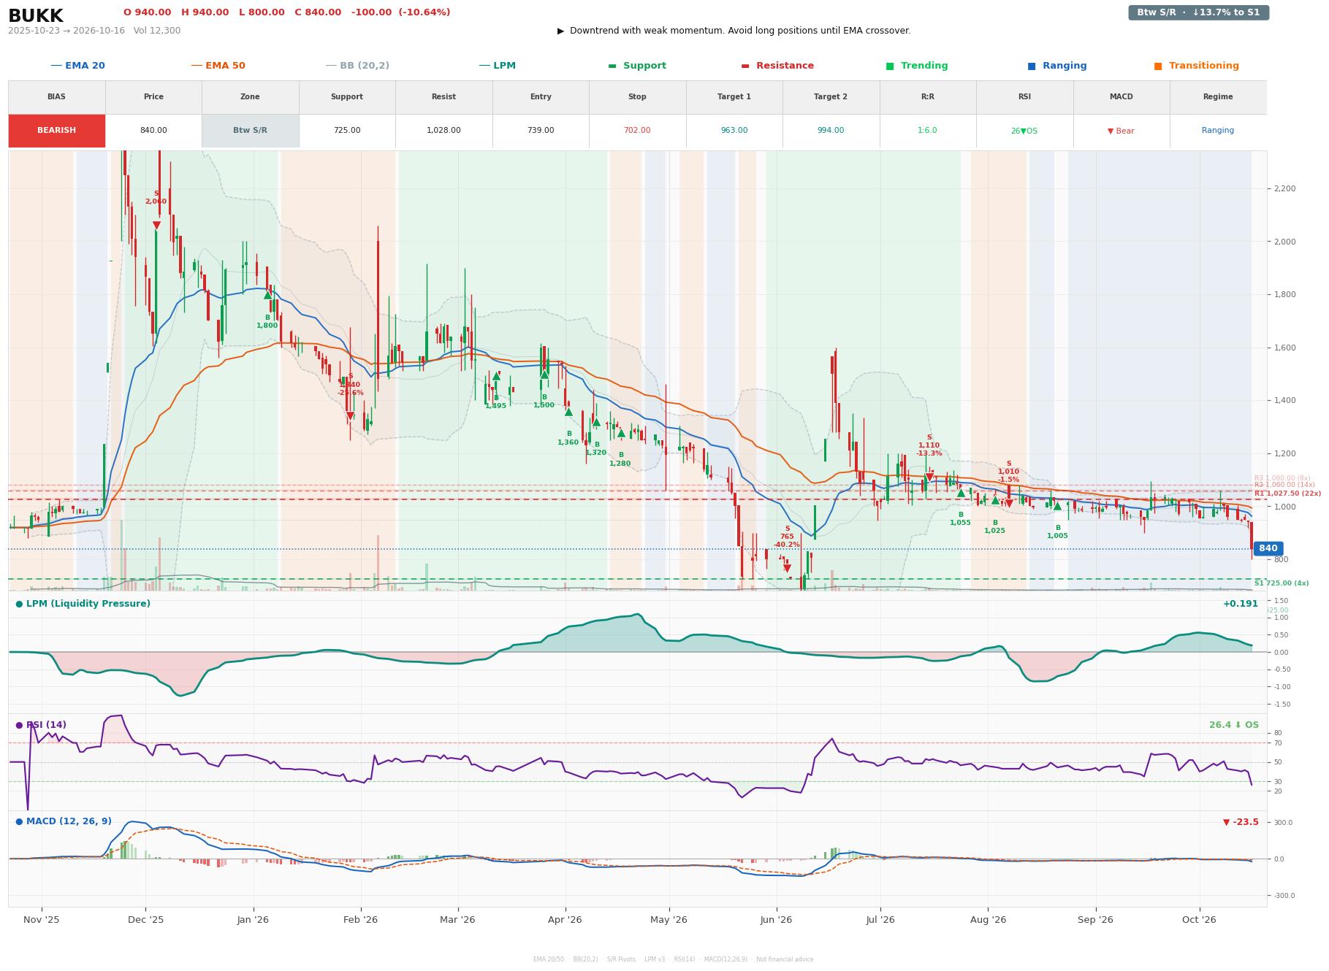The width and height of the screenshot is (1329, 971).
Task: Click the buy marker labeled B 1,800
Action: point(267,296)
